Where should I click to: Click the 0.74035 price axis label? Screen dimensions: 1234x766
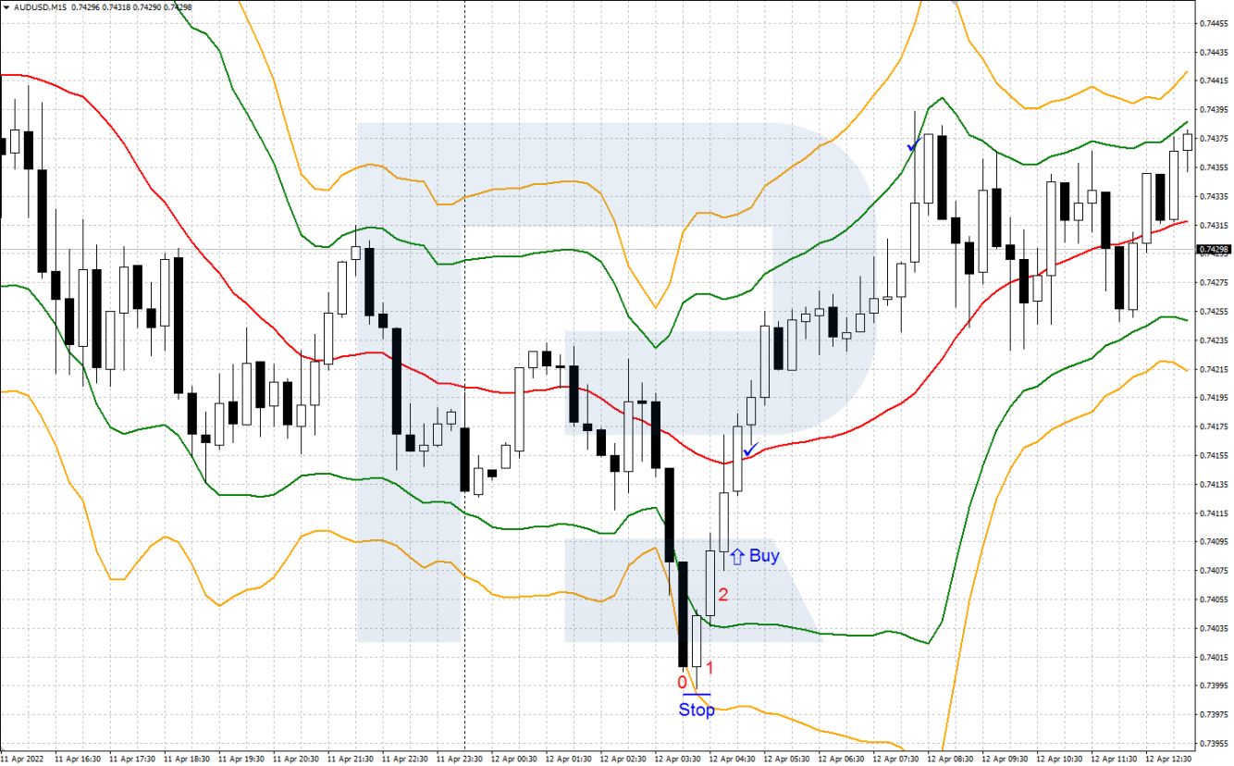(x=1213, y=628)
